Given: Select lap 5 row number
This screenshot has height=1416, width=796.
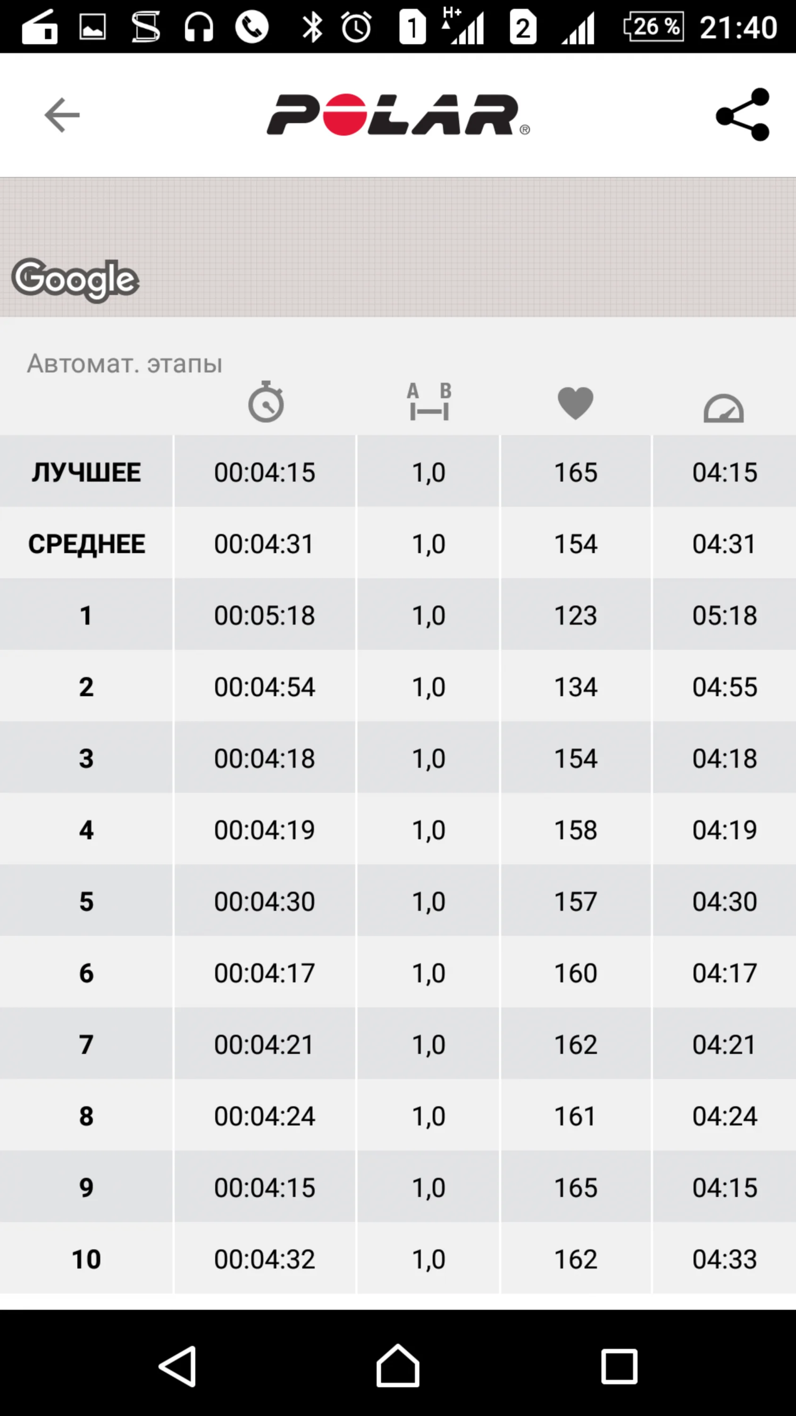Looking at the screenshot, I should pos(86,901).
